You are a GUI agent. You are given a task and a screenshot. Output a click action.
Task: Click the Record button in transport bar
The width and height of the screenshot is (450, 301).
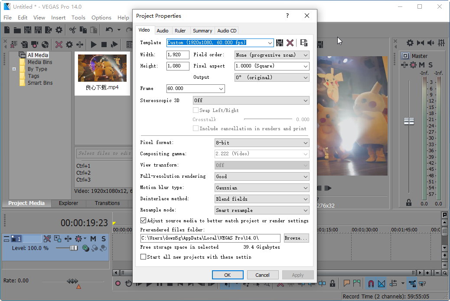[118, 284]
